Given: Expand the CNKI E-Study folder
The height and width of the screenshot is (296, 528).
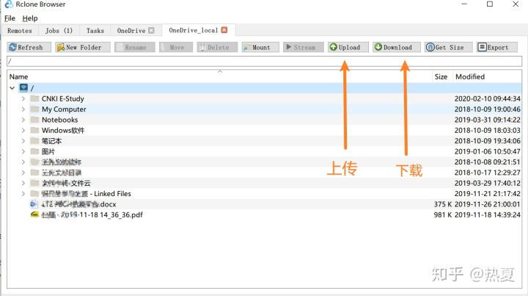Looking at the screenshot, I should (23, 98).
